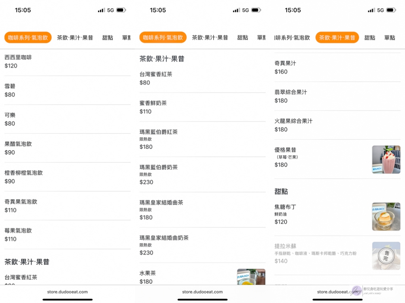Choose 奇異果汁 item

point(337,67)
